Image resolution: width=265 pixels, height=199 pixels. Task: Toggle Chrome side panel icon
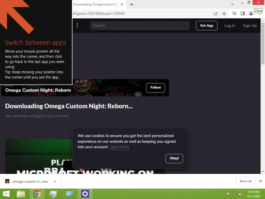point(243,13)
